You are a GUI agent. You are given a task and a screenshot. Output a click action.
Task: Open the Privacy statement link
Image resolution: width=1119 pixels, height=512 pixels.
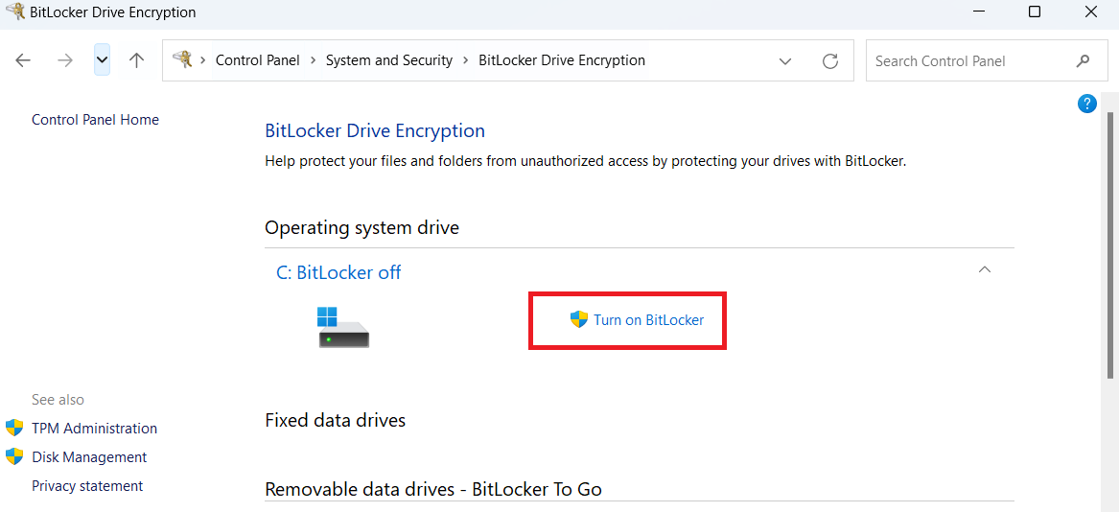[x=88, y=485]
